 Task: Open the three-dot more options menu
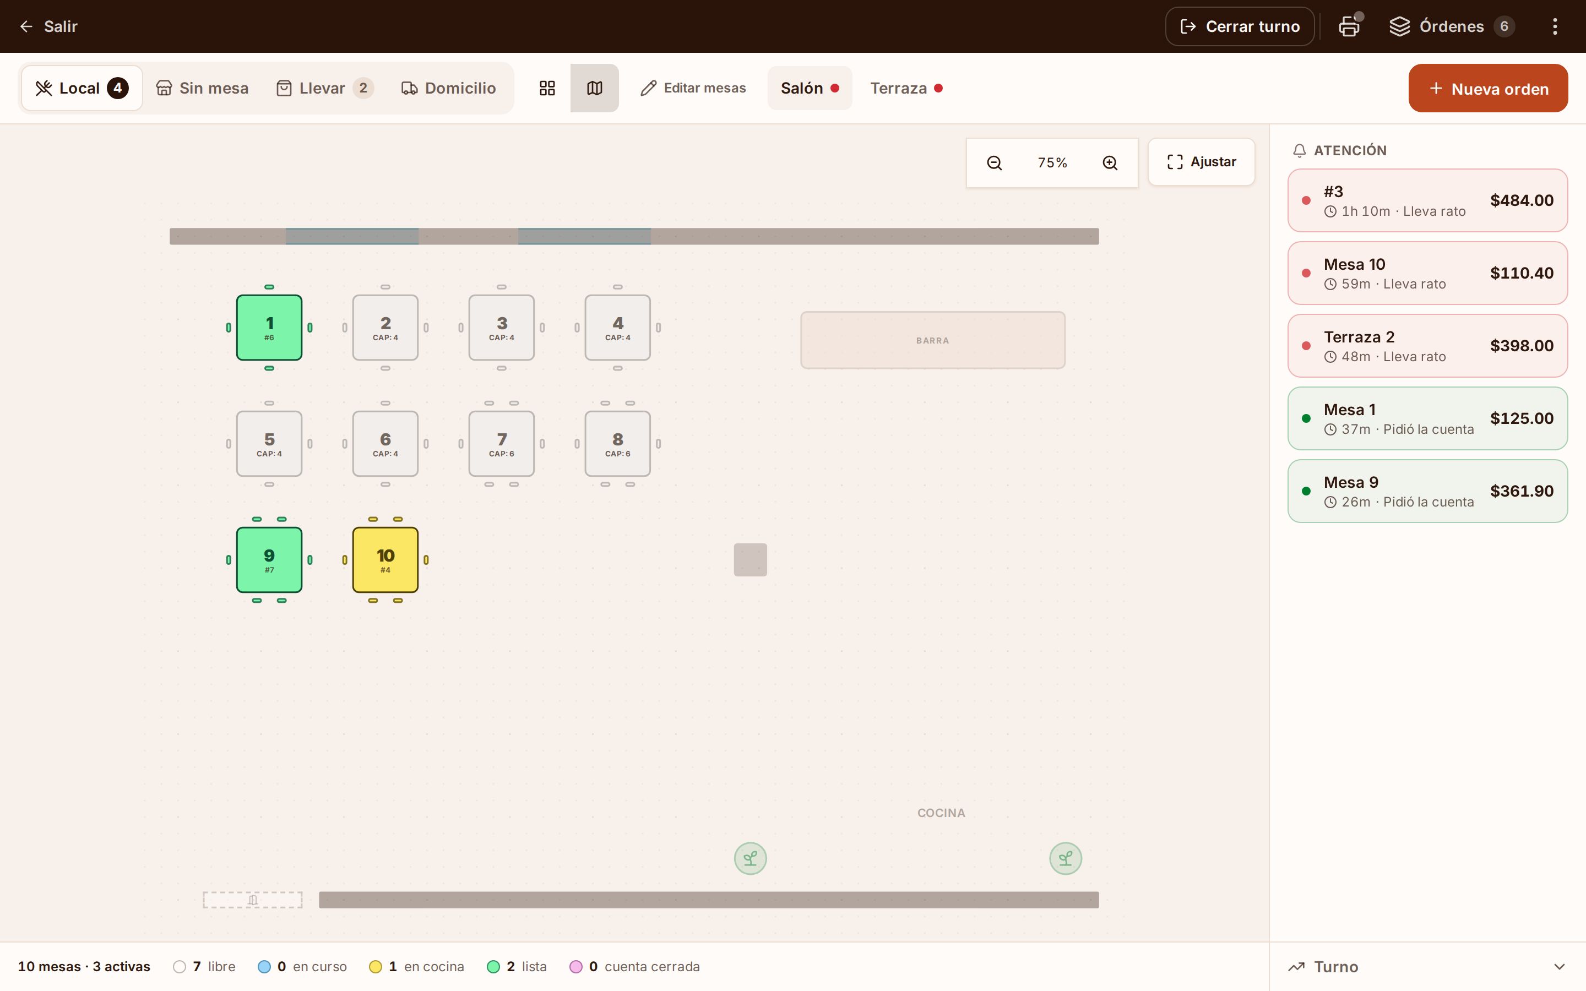pyautogui.click(x=1555, y=26)
